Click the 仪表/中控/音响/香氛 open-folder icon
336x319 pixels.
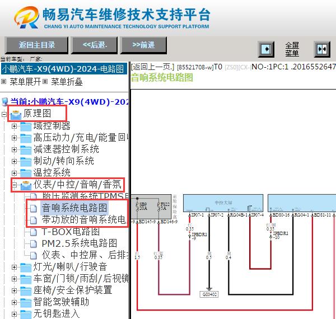(x=26, y=185)
